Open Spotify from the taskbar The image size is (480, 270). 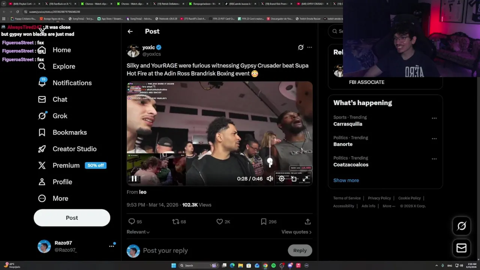(x=273, y=265)
